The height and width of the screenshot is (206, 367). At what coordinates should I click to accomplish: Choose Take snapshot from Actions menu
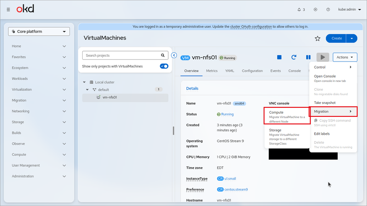[x=333, y=103]
